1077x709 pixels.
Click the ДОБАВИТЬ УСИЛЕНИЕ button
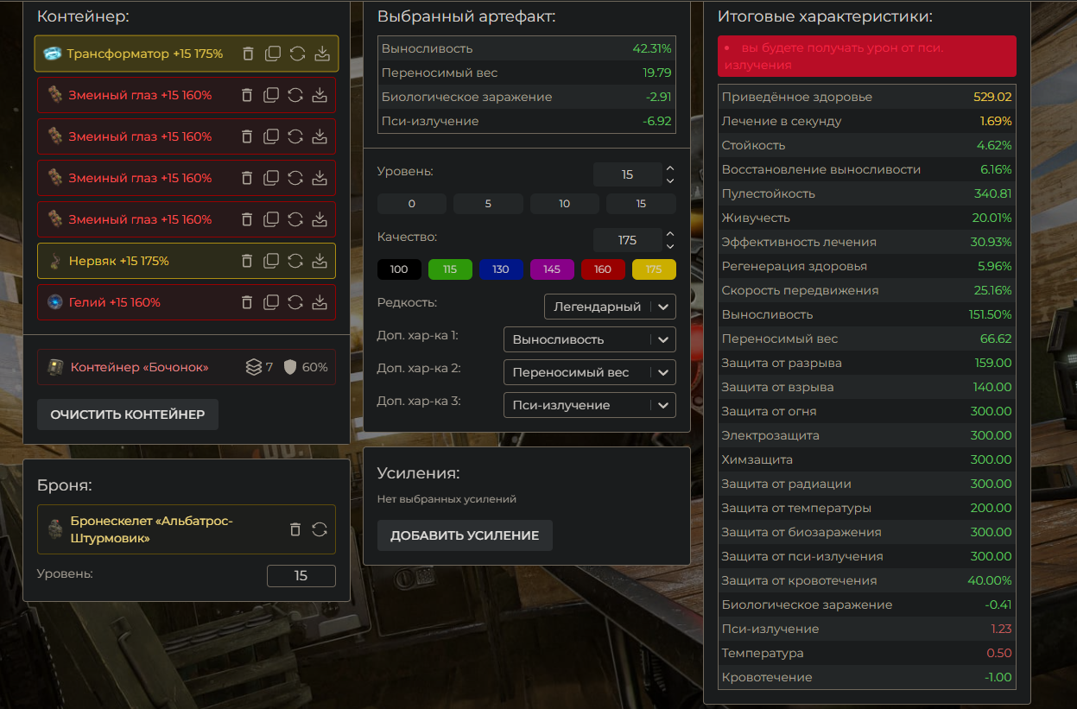coord(465,535)
